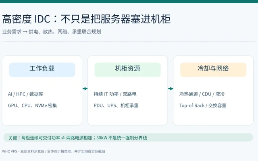Click the title 高密度 IDC：不只是把服务器塞进机柜
258x161 pixels.
tap(86, 19)
